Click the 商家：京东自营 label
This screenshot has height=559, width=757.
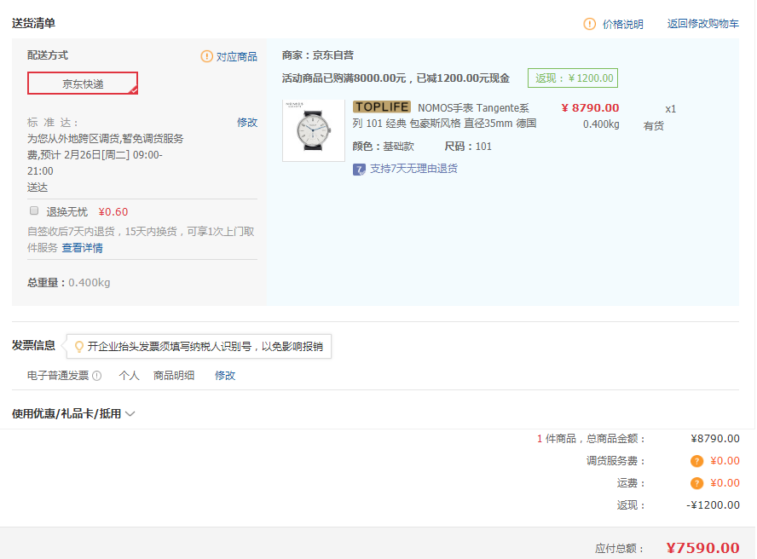pos(318,55)
